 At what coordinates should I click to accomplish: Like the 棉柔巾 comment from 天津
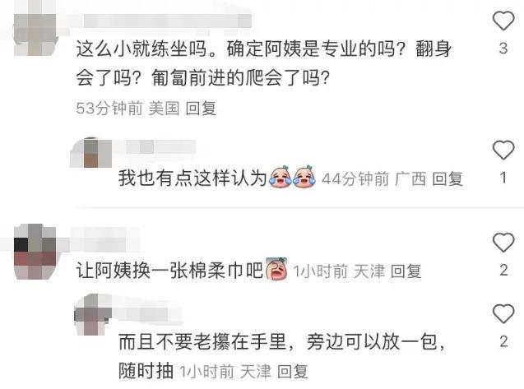point(503,243)
